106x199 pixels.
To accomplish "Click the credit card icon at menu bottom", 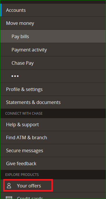I will 9,198.
